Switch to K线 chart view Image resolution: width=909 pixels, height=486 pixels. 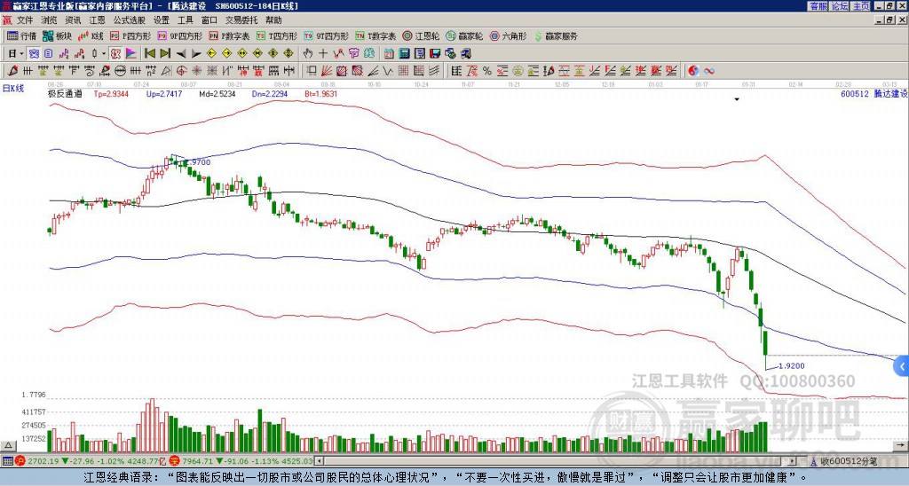pyautogui.click(x=90, y=35)
